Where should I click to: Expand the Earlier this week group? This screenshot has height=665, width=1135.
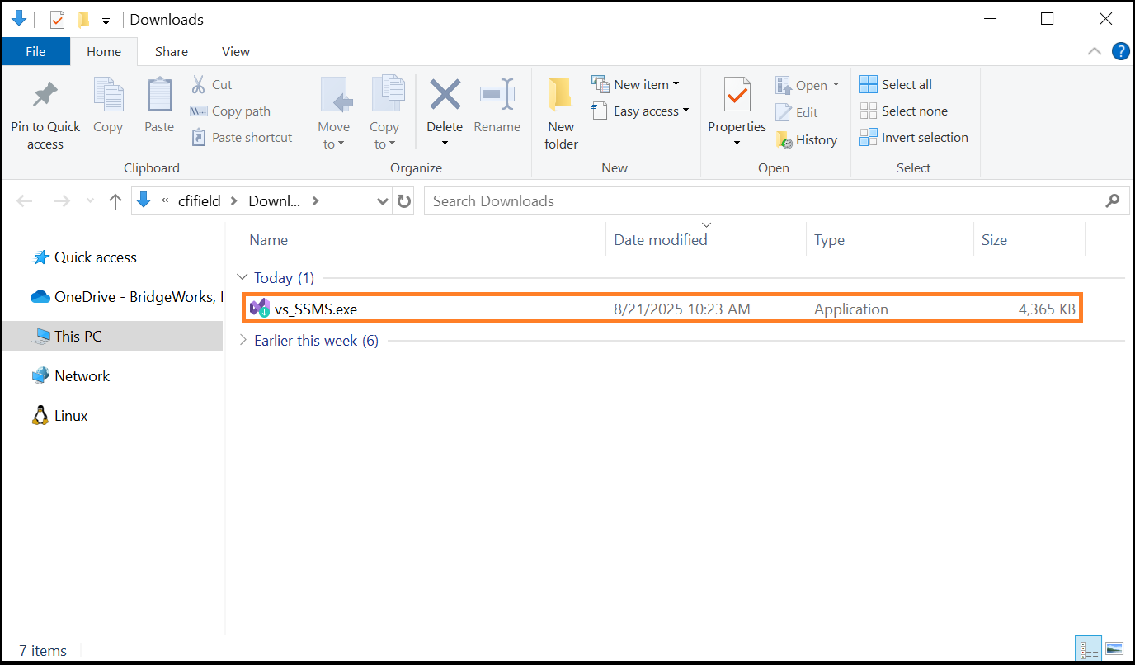coord(243,340)
